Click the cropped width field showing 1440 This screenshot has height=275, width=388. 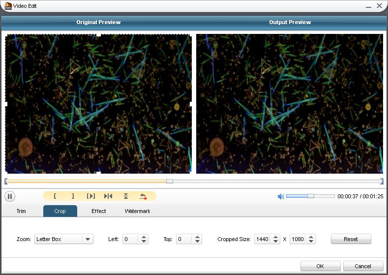point(263,239)
